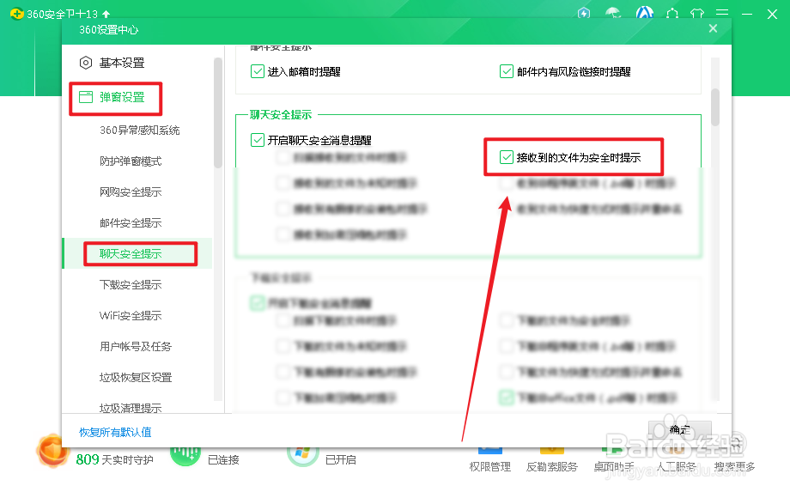Image resolution: width=790 pixels, height=498 pixels.
Task: Open 权限管理 in the main window
Action: pos(489,467)
